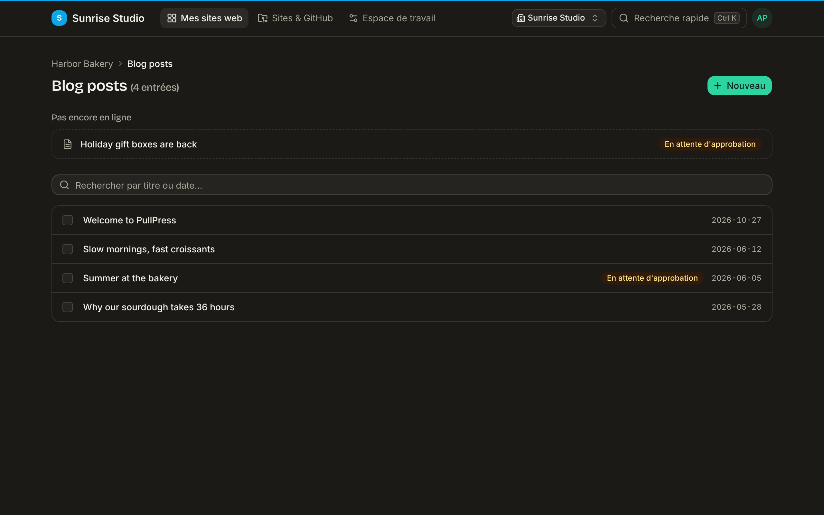Click the "(4 entrées)" count label
This screenshot has width=824, height=515.
tap(155, 88)
